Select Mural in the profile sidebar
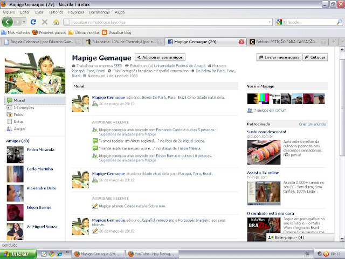Viewport: 345px width, 259px height. pos(34,100)
